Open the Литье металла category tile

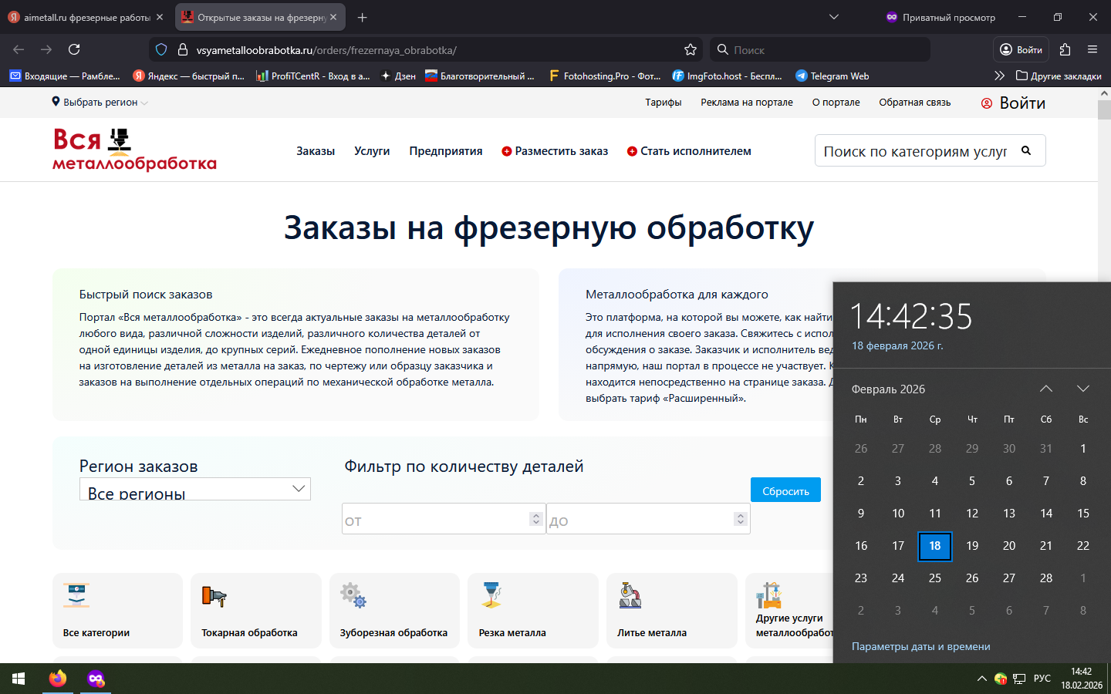[670, 610]
